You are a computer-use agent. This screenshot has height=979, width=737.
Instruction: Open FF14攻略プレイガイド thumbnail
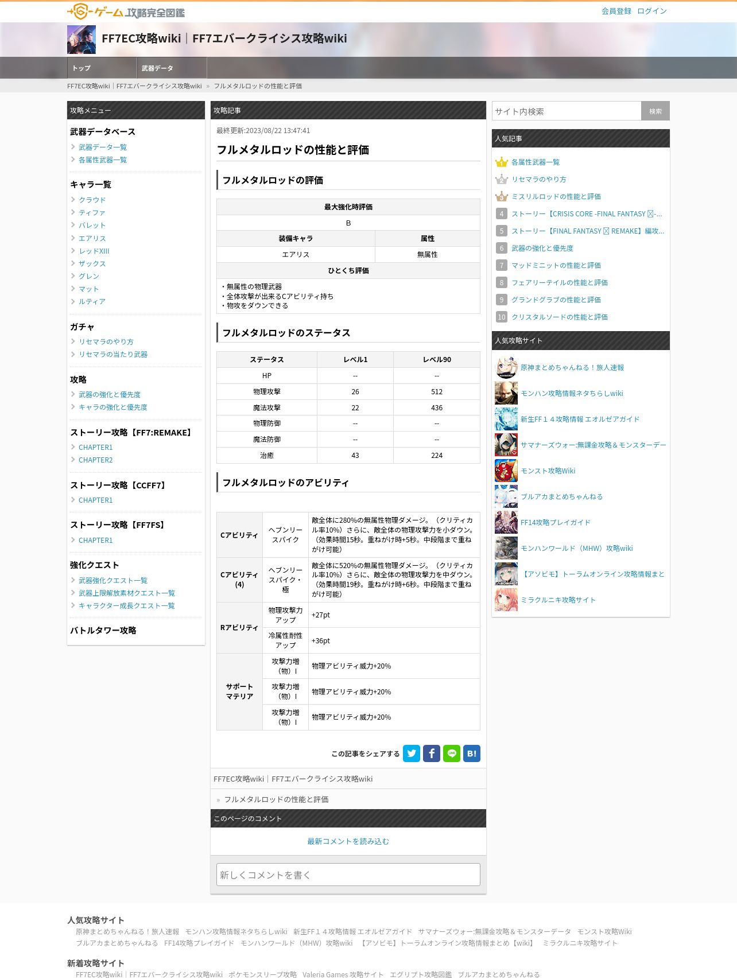point(506,523)
